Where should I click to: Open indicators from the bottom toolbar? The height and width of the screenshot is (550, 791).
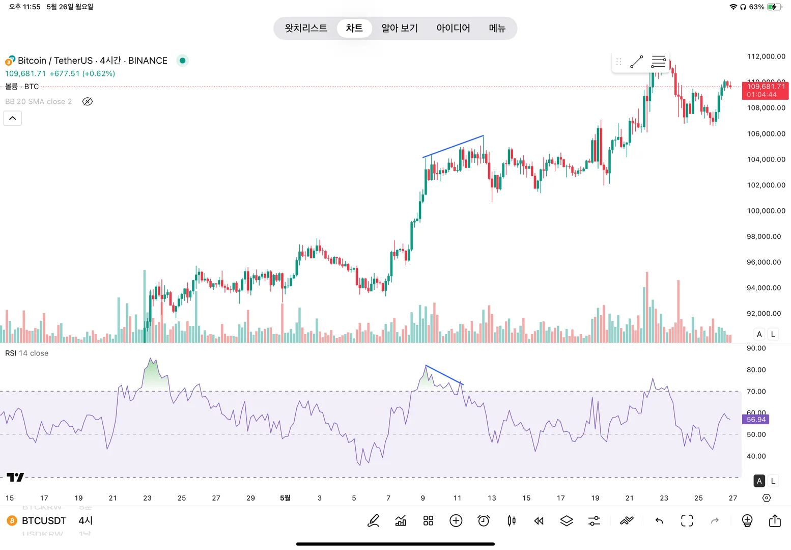click(x=401, y=520)
